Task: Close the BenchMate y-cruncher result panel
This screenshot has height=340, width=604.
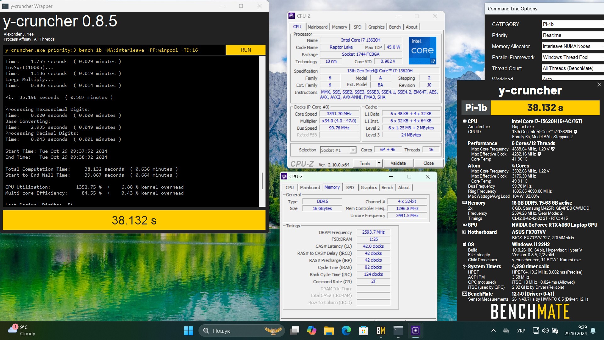Action: point(599,85)
